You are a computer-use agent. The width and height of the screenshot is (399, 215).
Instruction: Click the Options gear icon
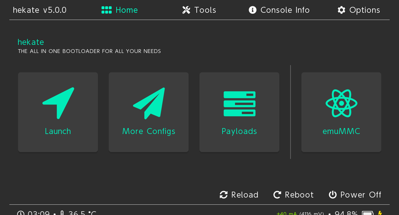click(341, 10)
